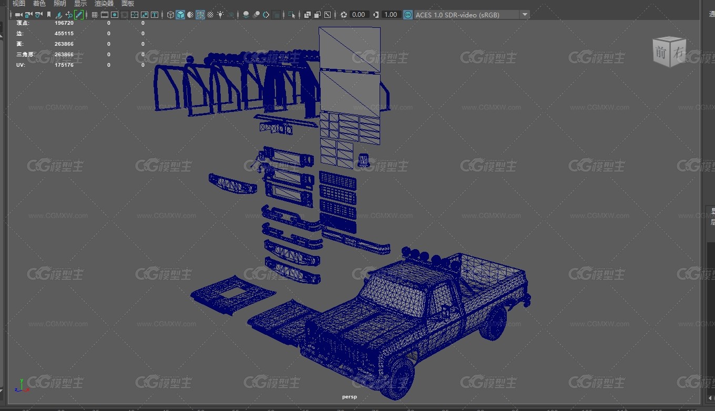Click the camera Bookmarks icon
The width and height of the screenshot is (715, 411).
coord(49,15)
